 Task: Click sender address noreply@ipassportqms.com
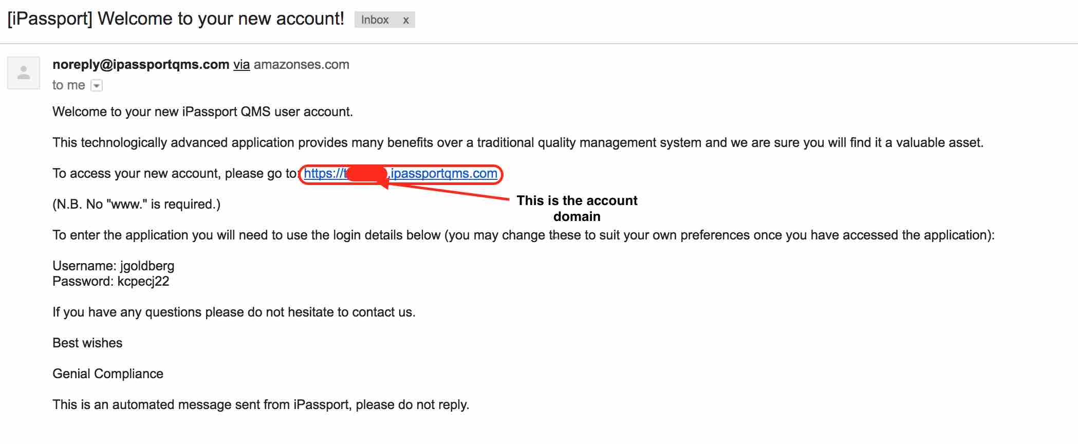(x=141, y=65)
